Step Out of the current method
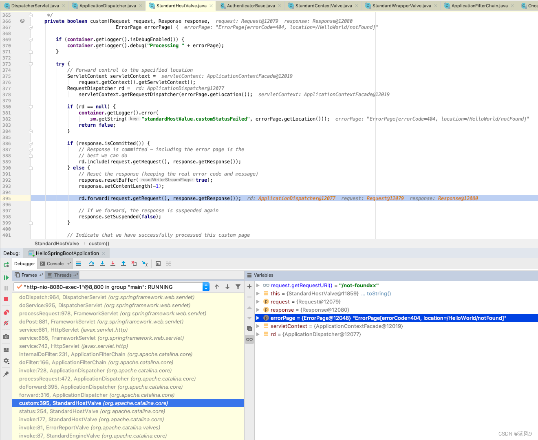This screenshot has width=538, height=440. click(123, 264)
